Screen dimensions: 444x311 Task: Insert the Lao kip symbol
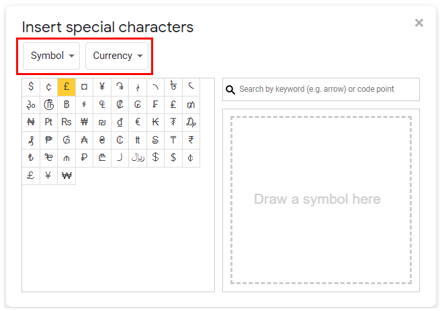pyautogui.click(x=155, y=122)
